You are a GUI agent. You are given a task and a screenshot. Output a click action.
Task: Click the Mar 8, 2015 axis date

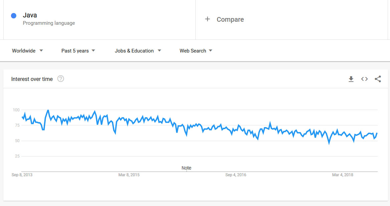pos(129,175)
